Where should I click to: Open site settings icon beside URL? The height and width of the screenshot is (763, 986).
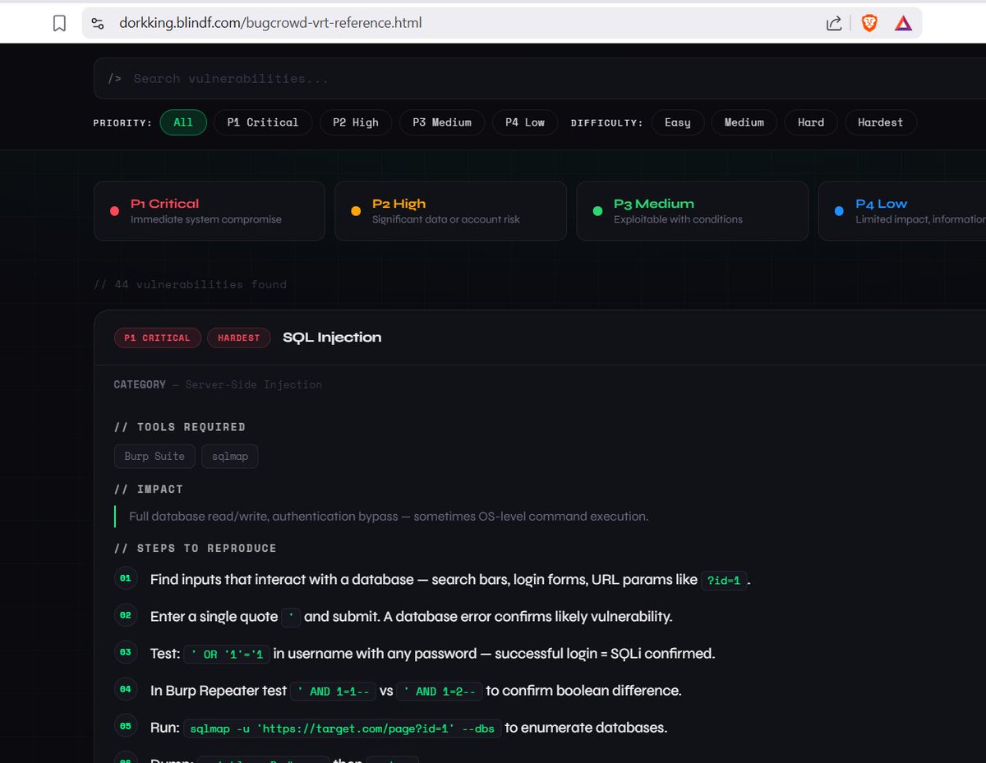98,24
